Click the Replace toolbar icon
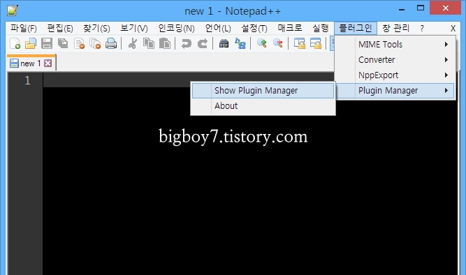Screen dimensions: 466x275 (240, 43)
